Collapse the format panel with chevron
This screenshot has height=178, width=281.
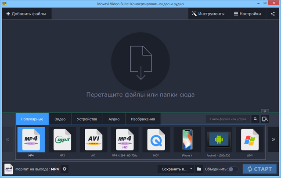265,111
